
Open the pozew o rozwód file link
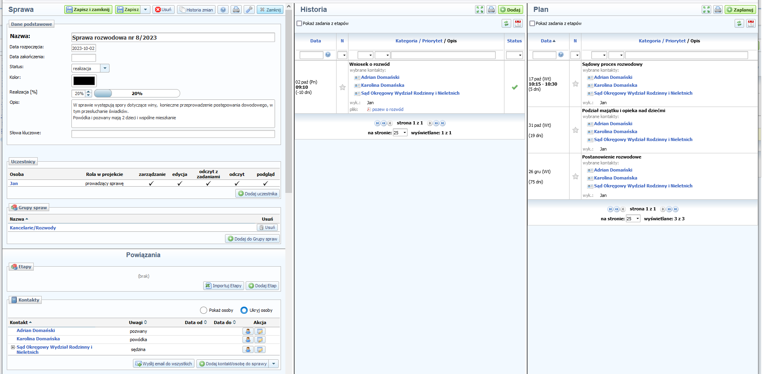387,109
